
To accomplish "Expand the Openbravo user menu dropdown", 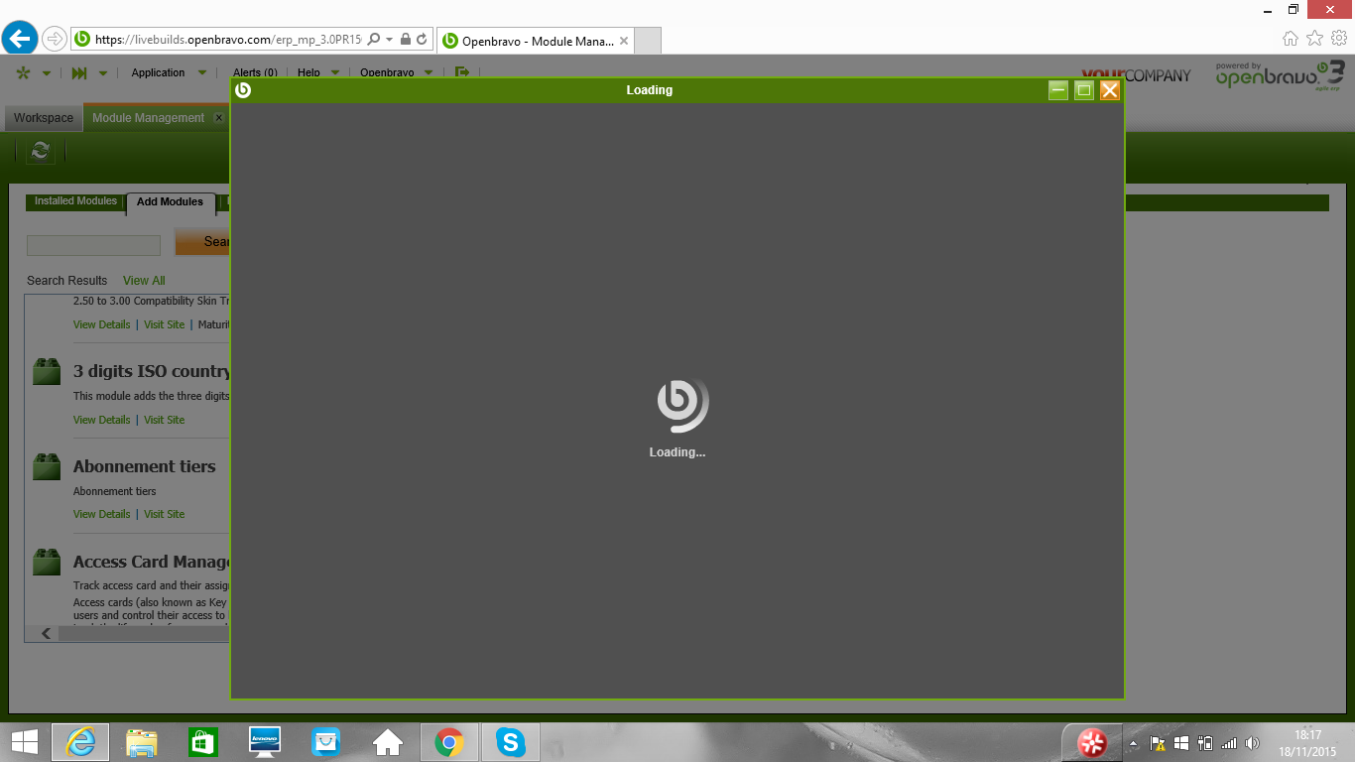I will [x=429, y=72].
